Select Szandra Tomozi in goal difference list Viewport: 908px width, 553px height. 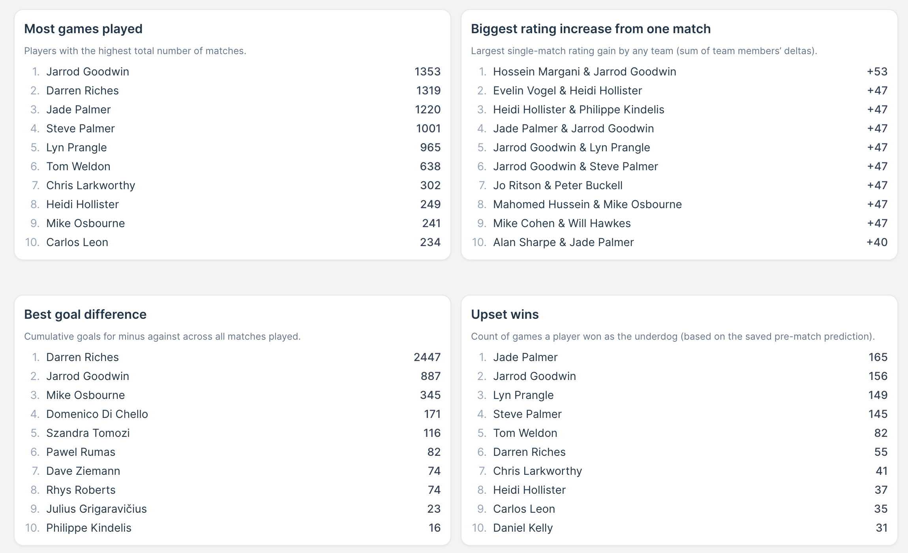pyautogui.click(x=88, y=433)
